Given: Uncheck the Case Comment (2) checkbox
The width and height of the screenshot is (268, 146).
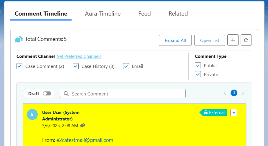Looking at the screenshot, I should pos(19,66).
